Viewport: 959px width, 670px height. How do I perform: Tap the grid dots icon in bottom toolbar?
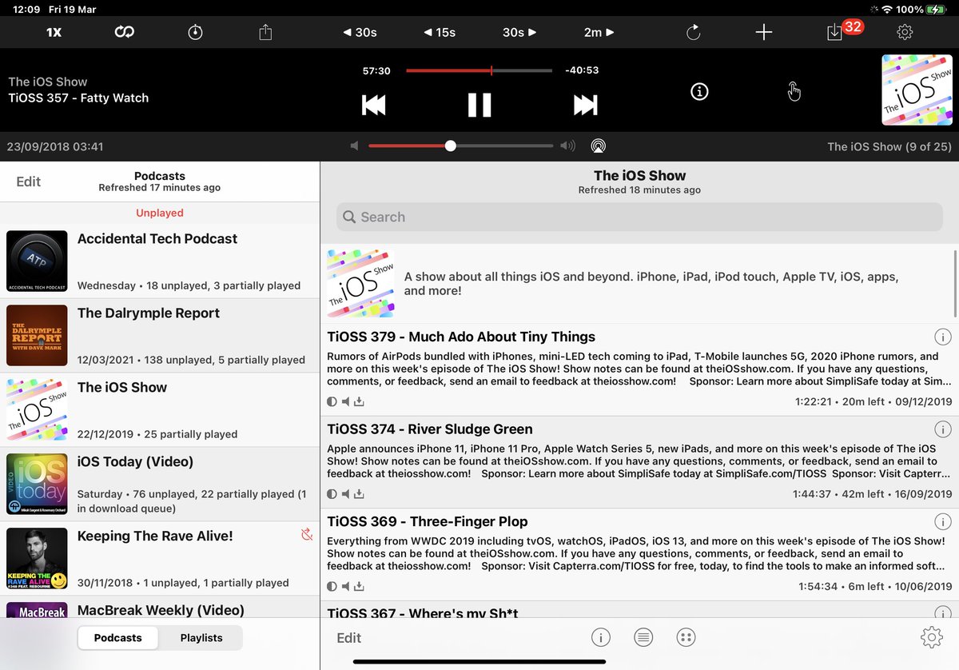686,637
